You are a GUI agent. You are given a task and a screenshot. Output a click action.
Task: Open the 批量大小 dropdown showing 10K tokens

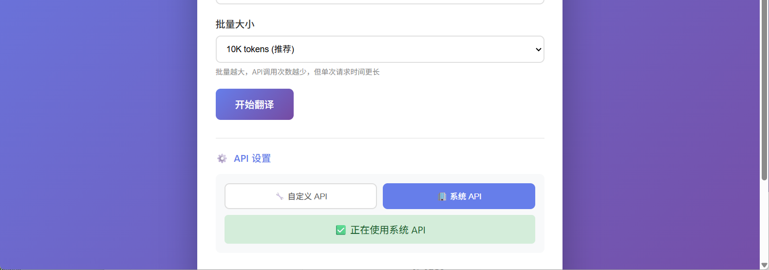click(380, 49)
